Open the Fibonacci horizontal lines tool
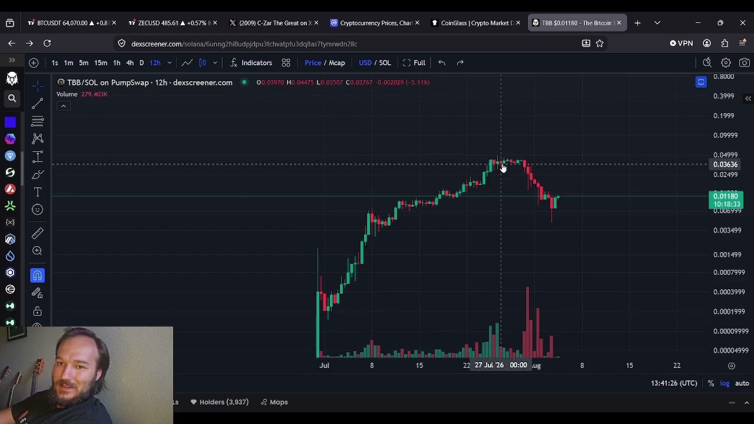The image size is (754, 424). pos(37,121)
